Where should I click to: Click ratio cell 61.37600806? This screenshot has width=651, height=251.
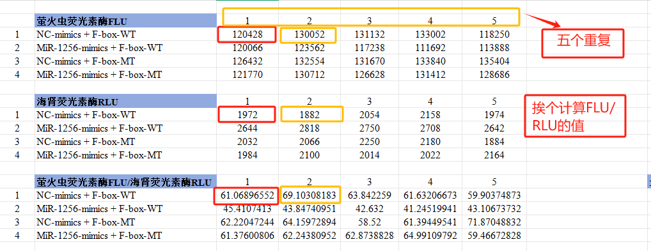[x=247, y=236]
